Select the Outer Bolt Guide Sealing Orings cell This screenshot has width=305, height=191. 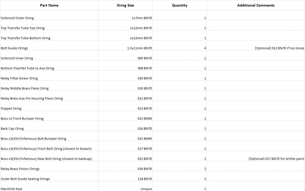(49, 177)
